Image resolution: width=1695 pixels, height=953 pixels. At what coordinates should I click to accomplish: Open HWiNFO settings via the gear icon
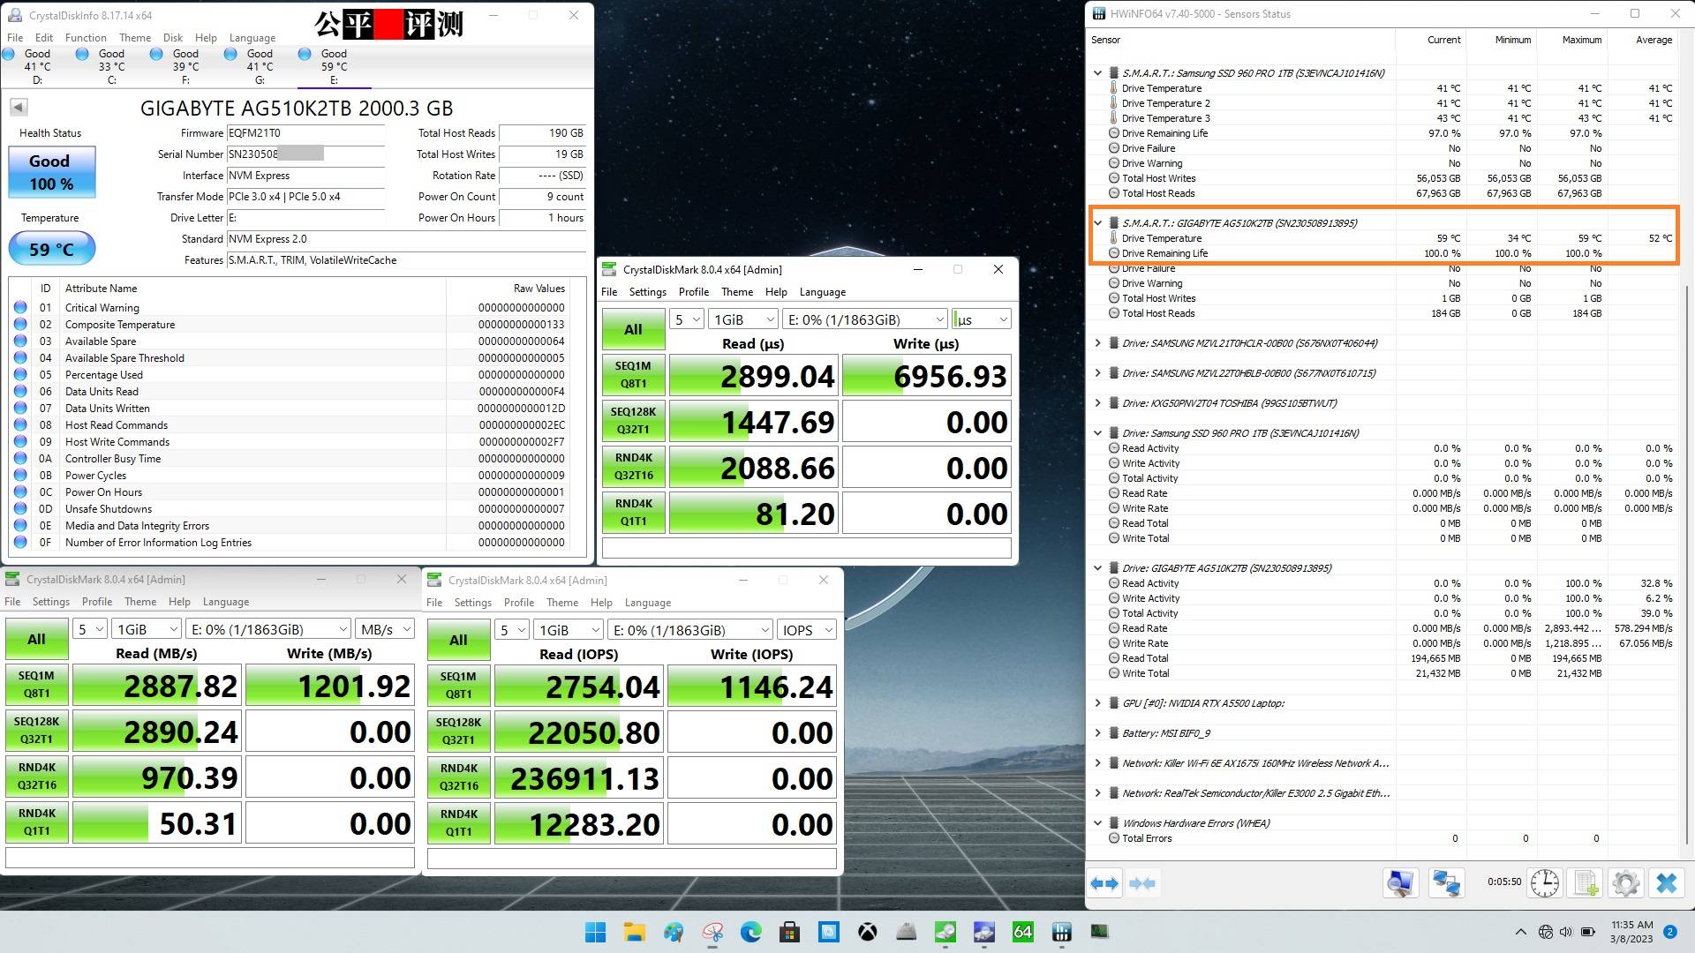coord(1626,883)
